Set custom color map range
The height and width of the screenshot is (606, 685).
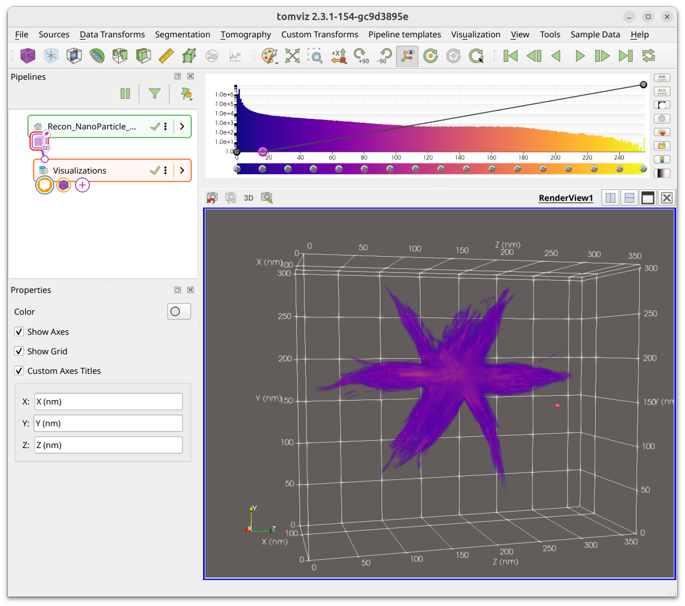(x=662, y=92)
